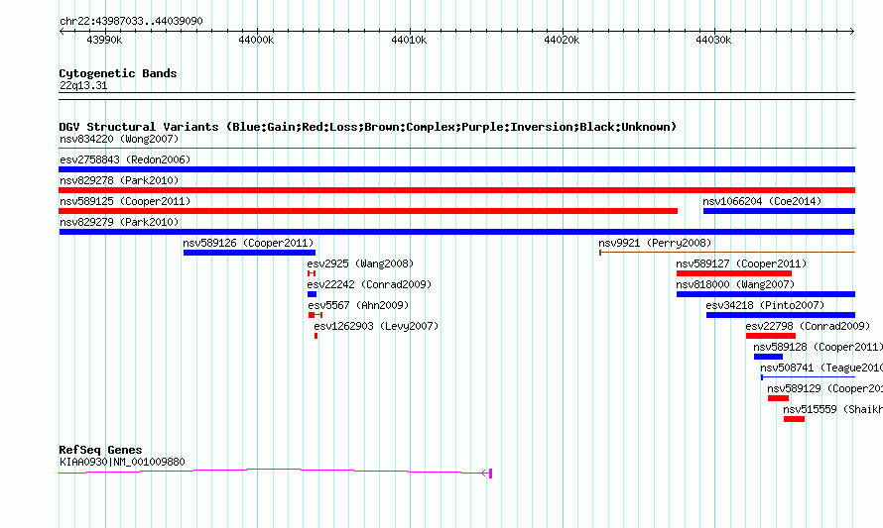Click the red nsv829278 loss bar
883x528 pixels.
click(x=456, y=190)
